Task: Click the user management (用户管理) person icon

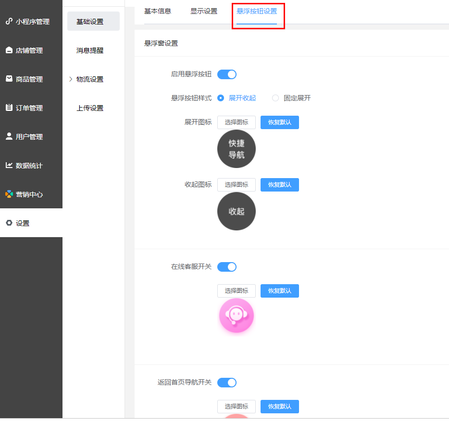Action: tap(9, 136)
